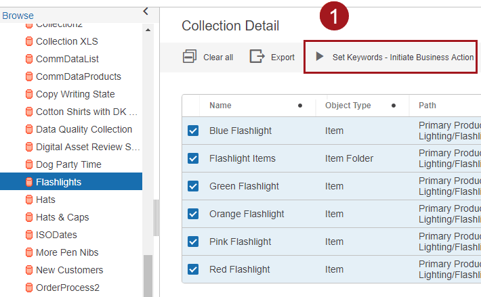Image resolution: width=481 pixels, height=297 pixels.
Task: Click the ISODates collection icon
Action: click(29, 235)
